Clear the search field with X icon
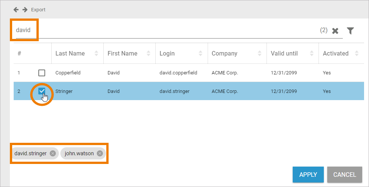Viewport: 369px width, 187px height. 335,31
